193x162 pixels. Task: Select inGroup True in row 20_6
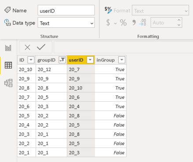(x=110, y=107)
